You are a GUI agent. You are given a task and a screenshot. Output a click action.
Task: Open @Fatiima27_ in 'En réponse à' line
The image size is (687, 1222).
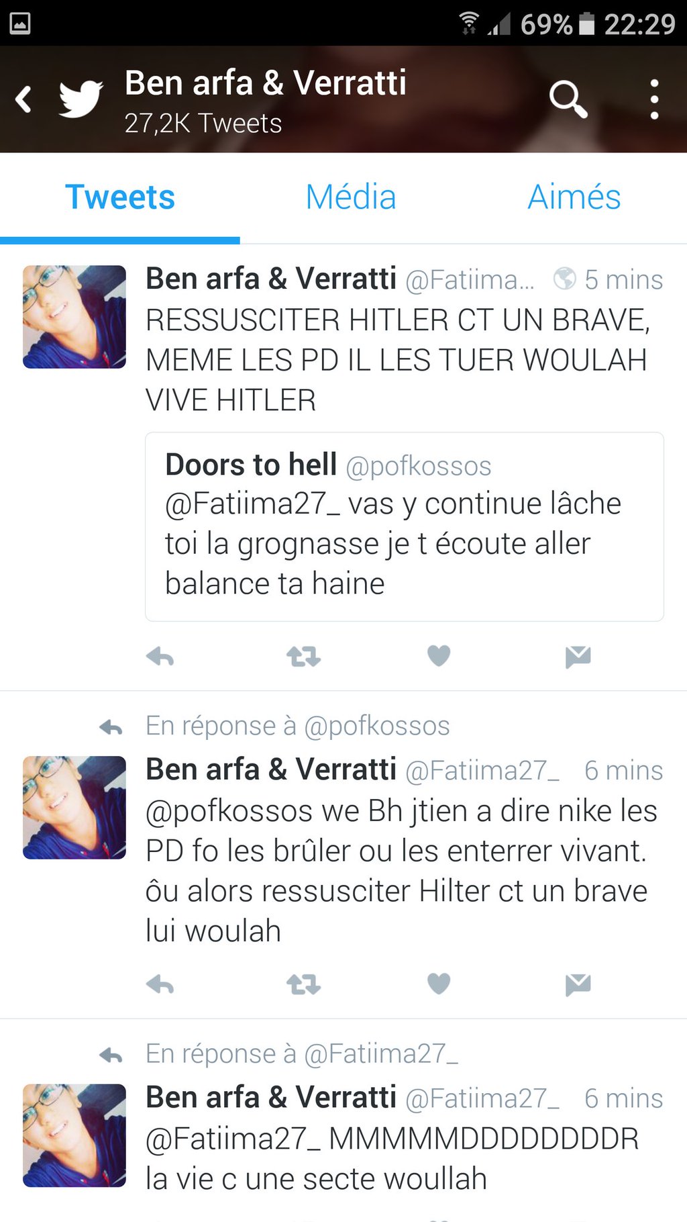point(381,1054)
